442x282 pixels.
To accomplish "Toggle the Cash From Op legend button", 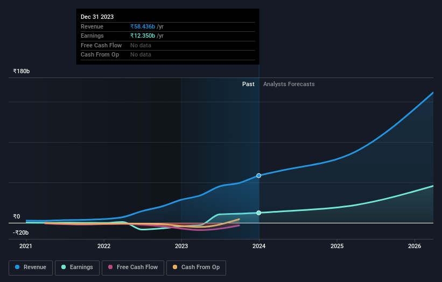I will point(196,267).
